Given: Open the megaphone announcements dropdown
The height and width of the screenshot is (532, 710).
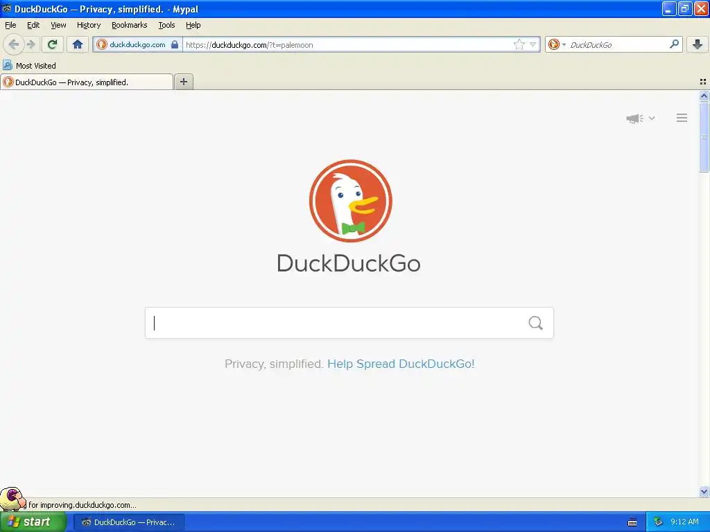Looking at the screenshot, I should tap(640, 118).
